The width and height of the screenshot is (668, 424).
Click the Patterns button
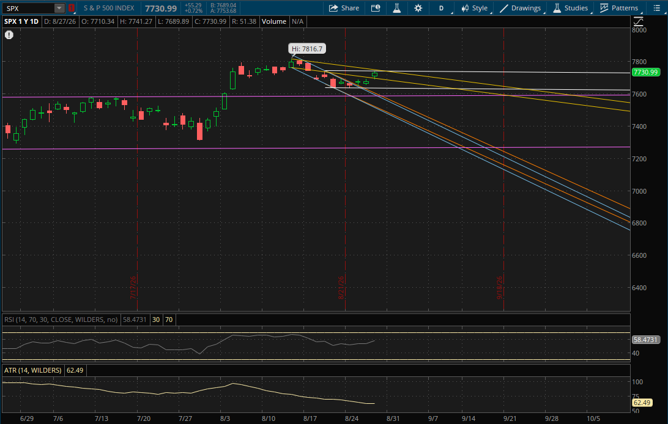(x=619, y=8)
